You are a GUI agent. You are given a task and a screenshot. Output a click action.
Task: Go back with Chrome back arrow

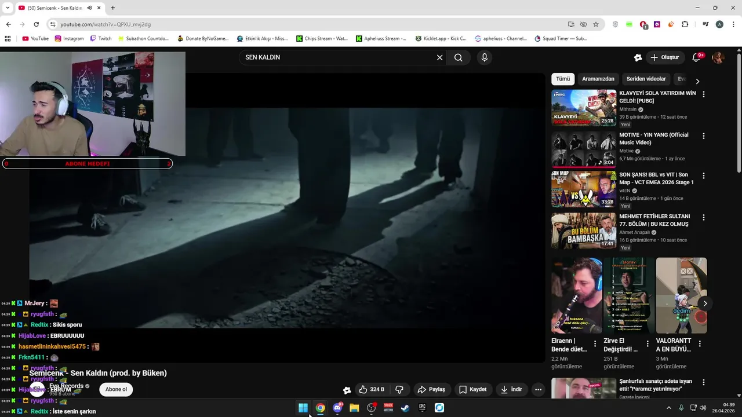point(8,24)
